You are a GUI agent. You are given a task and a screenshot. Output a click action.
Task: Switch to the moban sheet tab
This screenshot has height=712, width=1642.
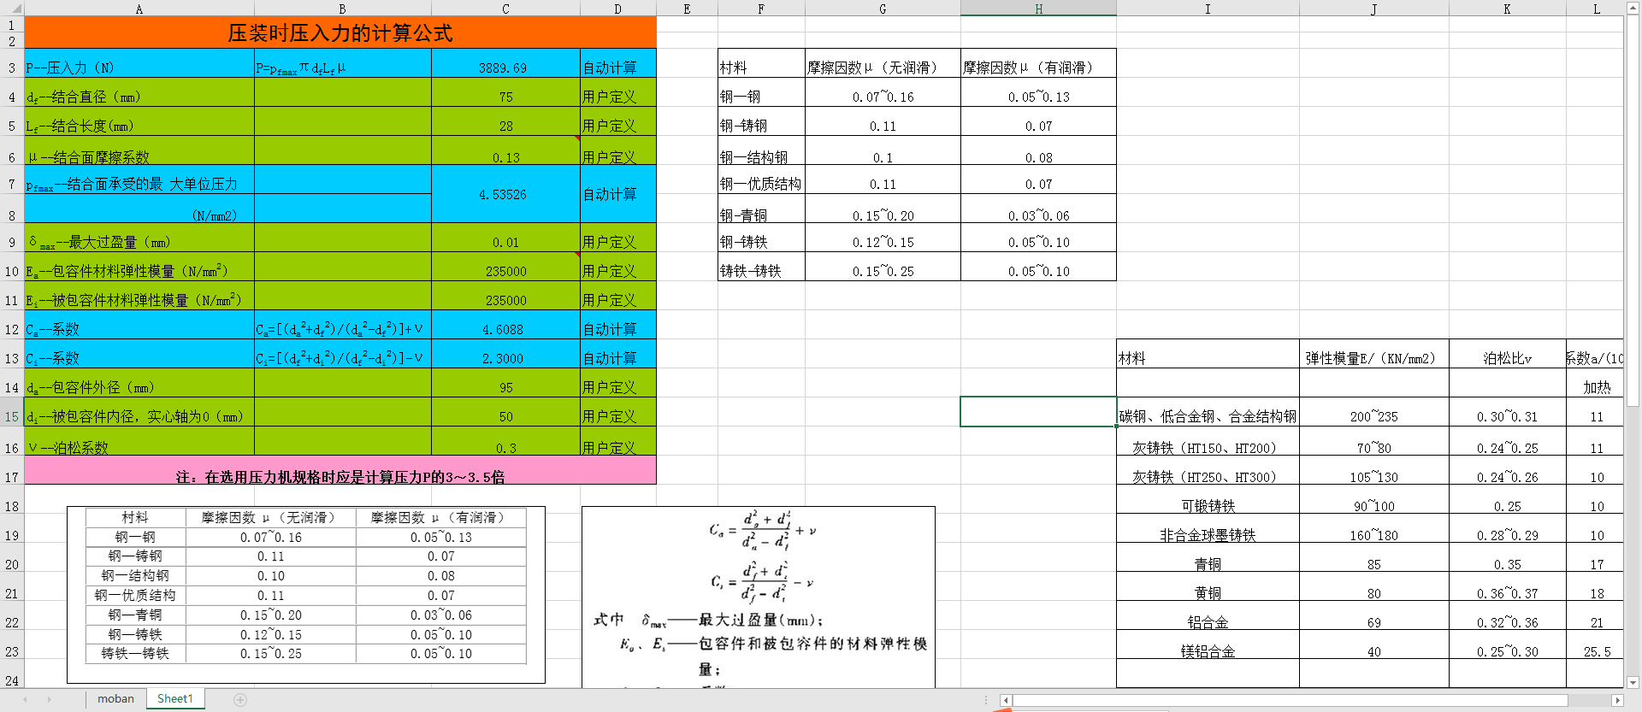(115, 699)
